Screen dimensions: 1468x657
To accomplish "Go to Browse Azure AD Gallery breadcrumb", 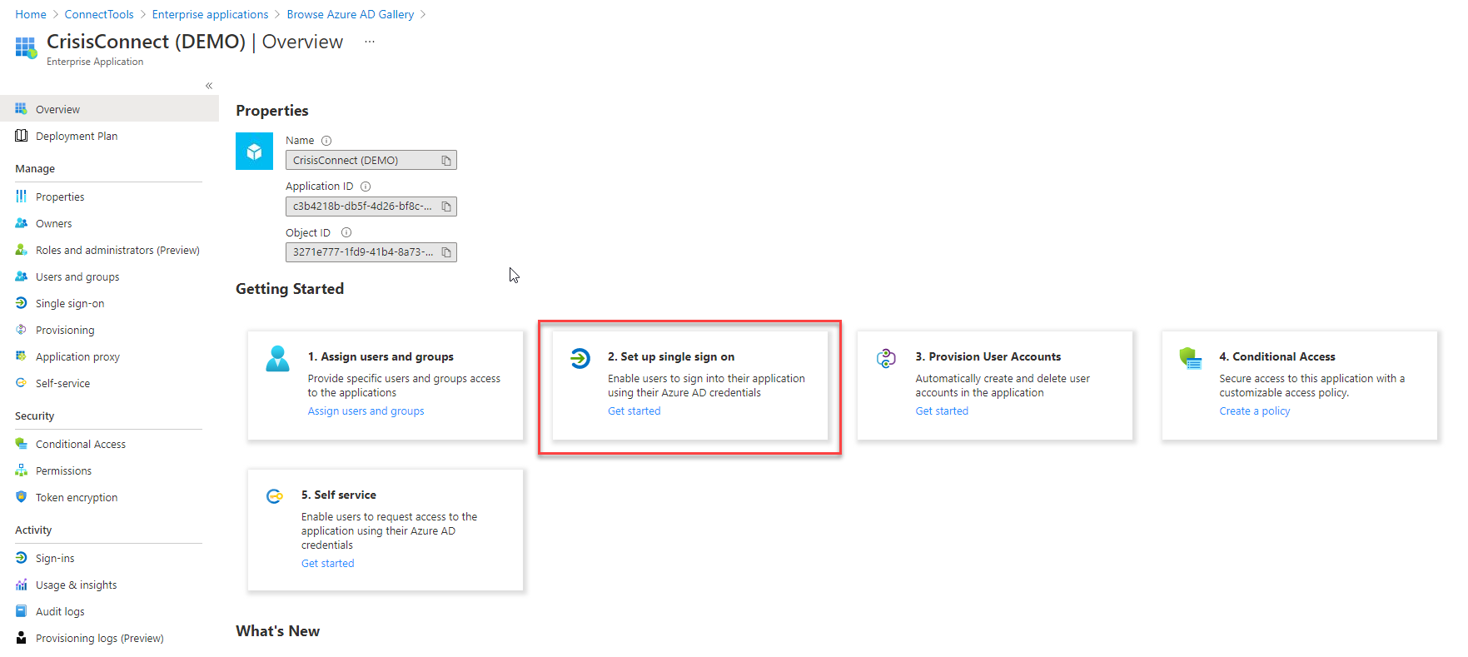I will 351,14.
